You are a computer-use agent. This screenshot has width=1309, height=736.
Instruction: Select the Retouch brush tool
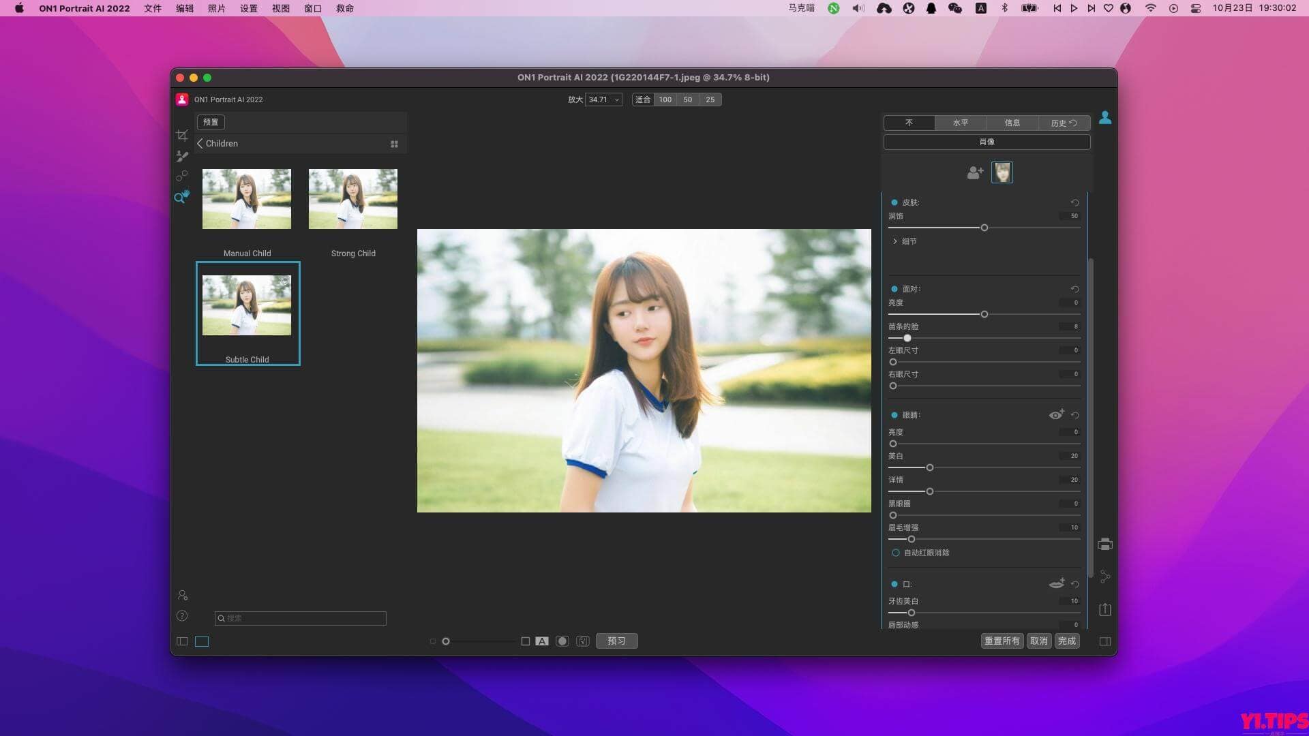pos(182,157)
